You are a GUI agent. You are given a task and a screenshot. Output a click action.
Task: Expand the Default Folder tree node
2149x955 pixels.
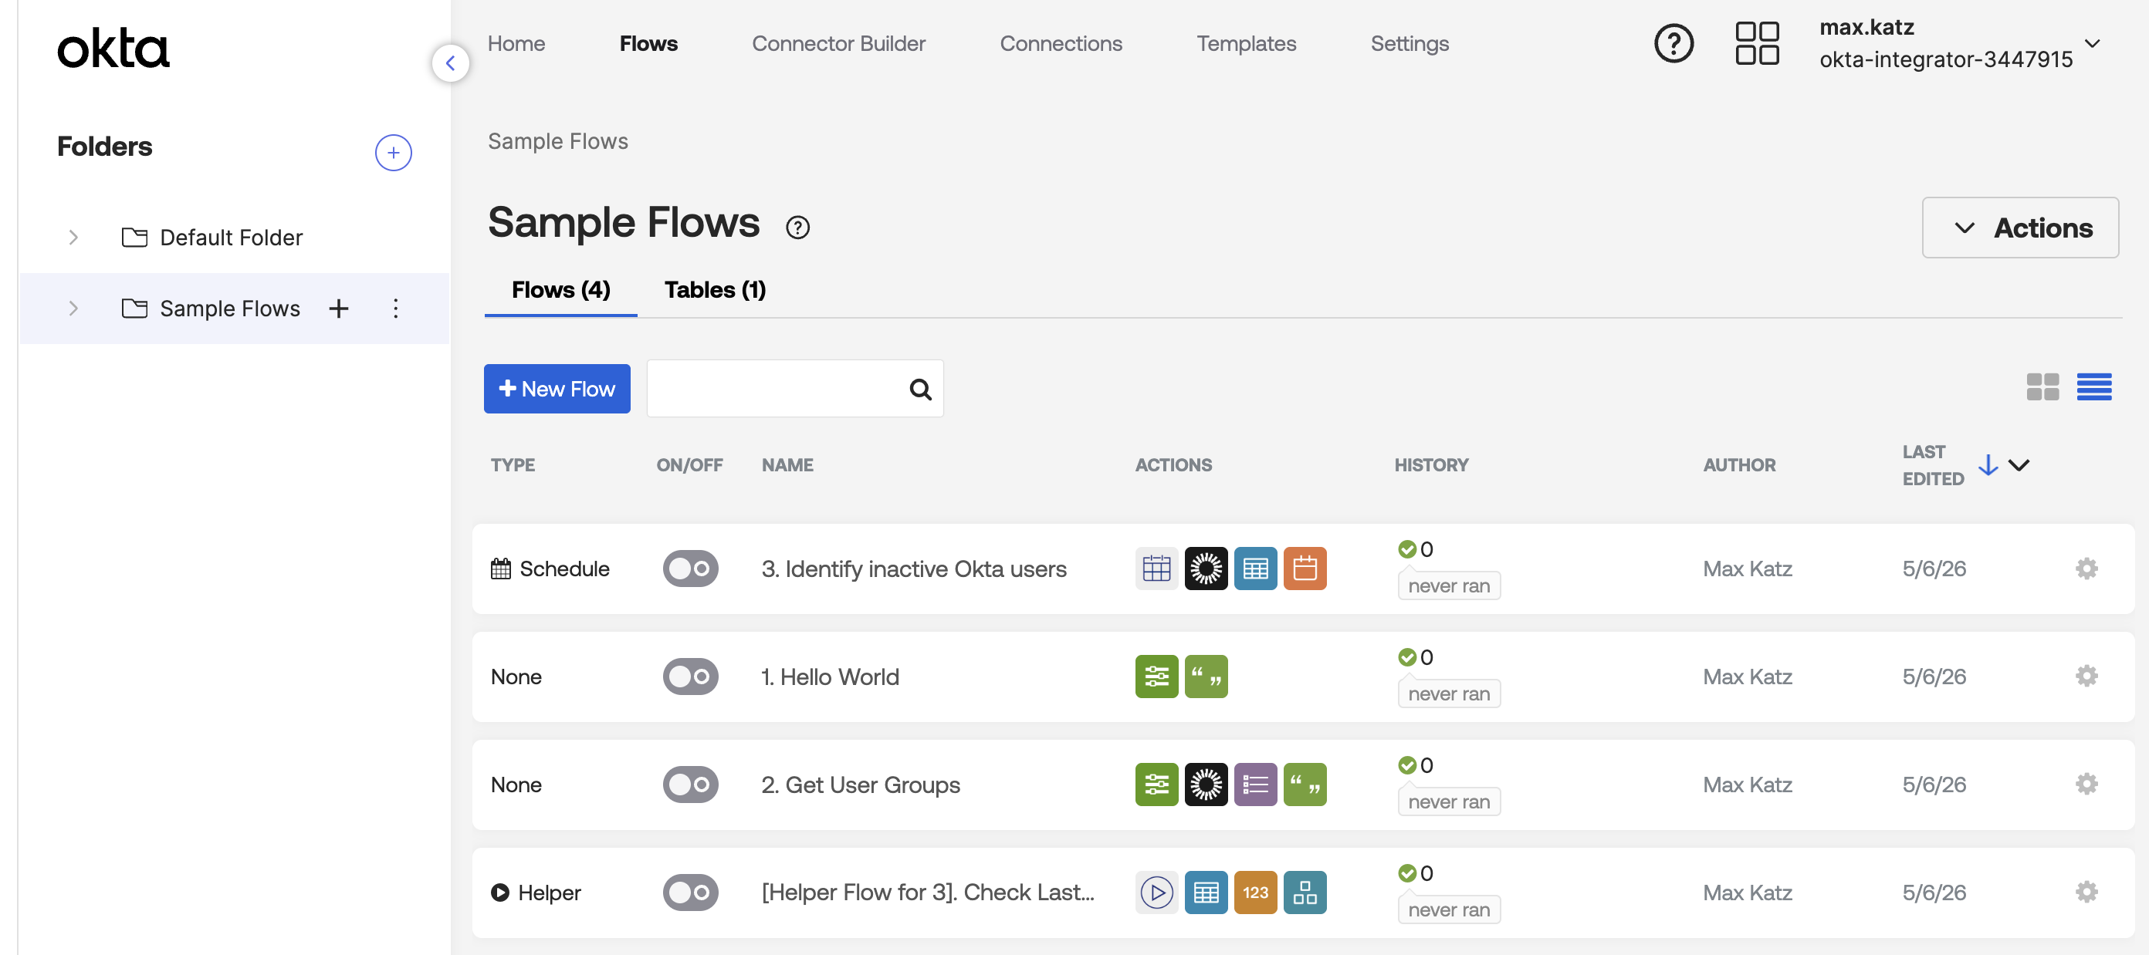point(73,238)
